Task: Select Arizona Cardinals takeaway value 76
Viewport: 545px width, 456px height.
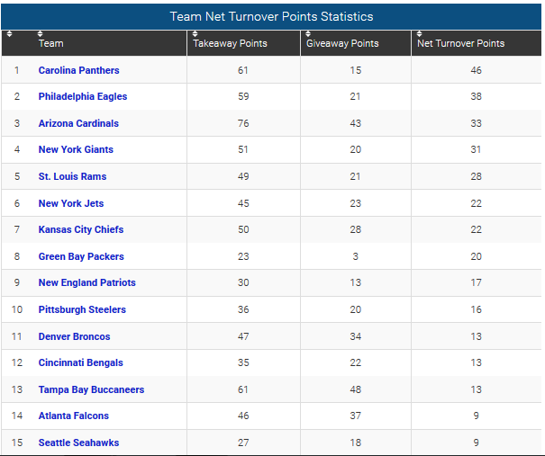Action: pyautogui.click(x=243, y=123)
